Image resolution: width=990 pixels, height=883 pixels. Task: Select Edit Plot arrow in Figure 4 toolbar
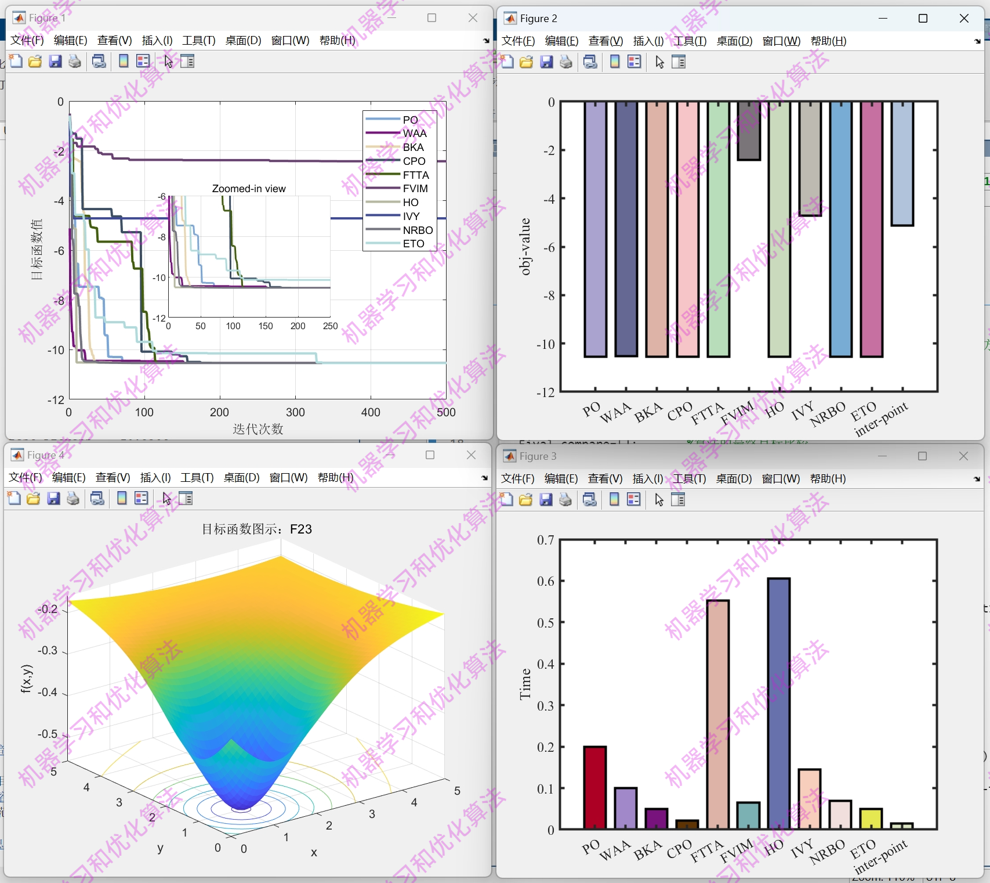click(166, 498)
